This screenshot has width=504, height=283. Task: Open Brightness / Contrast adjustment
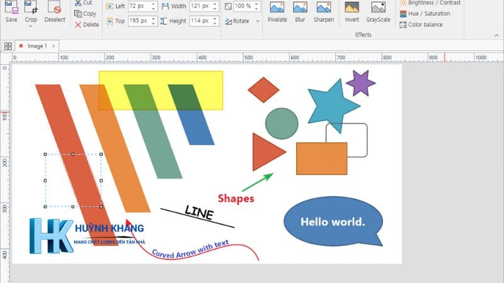430,3
